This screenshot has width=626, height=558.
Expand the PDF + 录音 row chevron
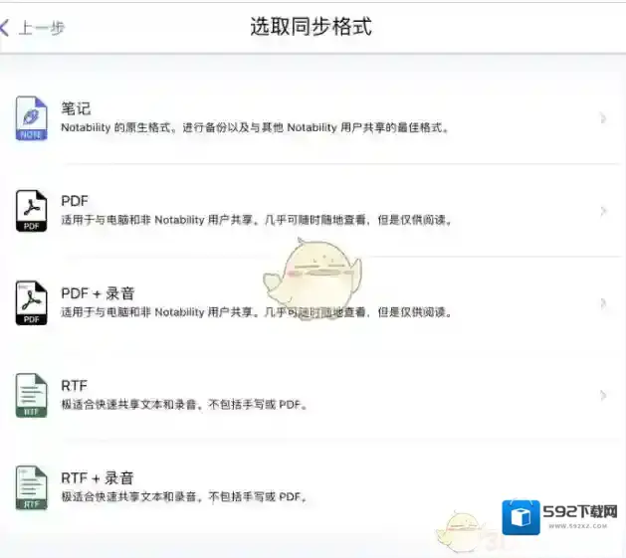coord(603,303)
